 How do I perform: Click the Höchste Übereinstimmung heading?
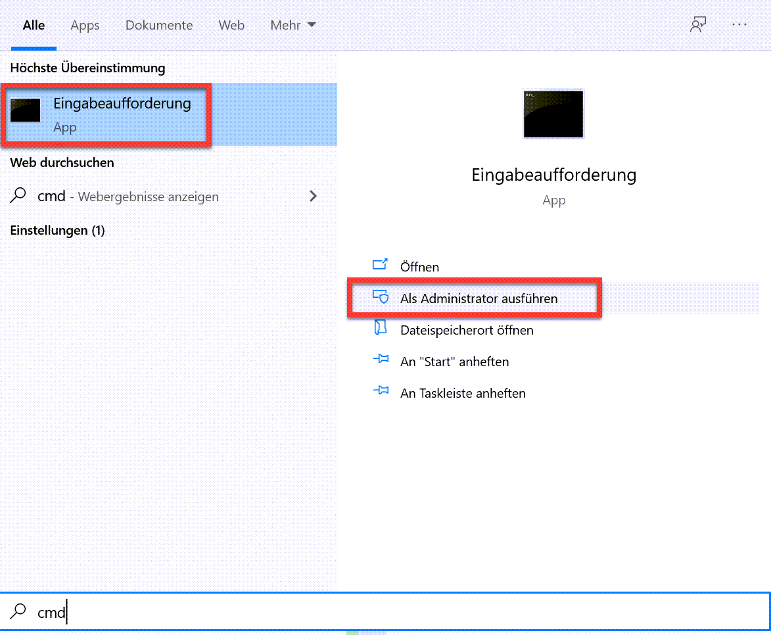(x=87, y=68)
